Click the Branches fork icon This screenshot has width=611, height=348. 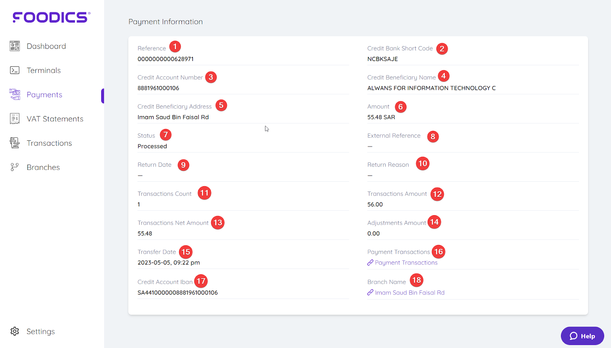[x=15, y=167]
